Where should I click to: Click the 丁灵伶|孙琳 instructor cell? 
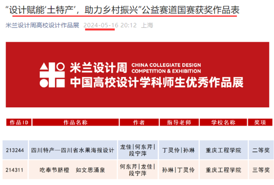[178, 150]
